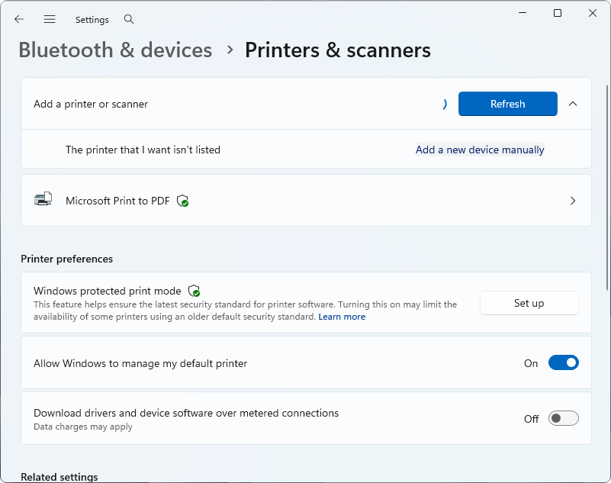
Task: Click 'Add a printer or scanner' label
Action: (x=91, y=104)
